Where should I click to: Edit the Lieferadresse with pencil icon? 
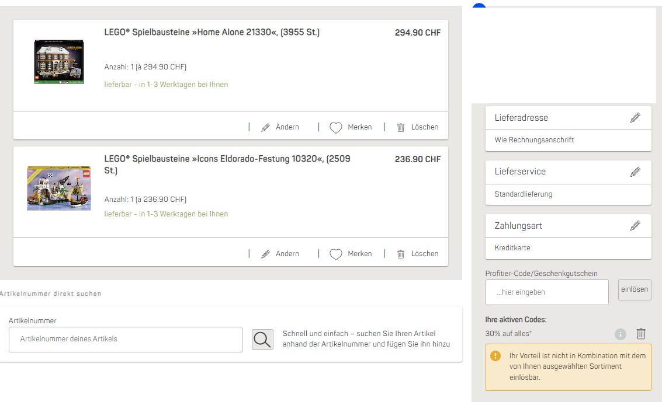[x=635, y=118]
